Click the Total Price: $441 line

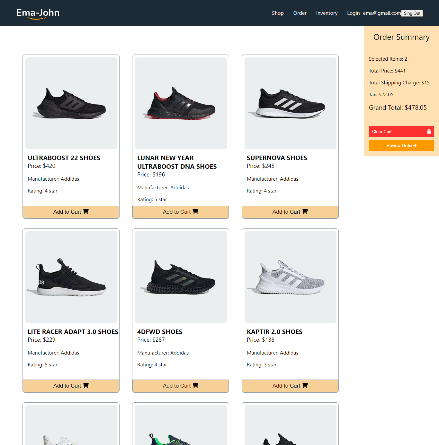click(x=387, y=71)
